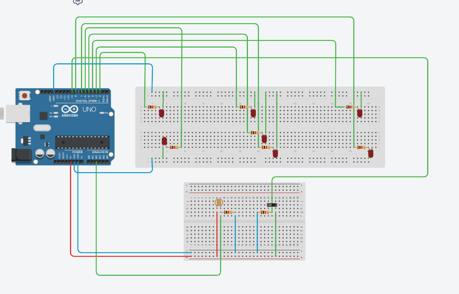This screenshot has height=294, width=459.
Task: Select blue jumper at small breadboard column 13
Action: pyautogui.click(x=235, y=234)
